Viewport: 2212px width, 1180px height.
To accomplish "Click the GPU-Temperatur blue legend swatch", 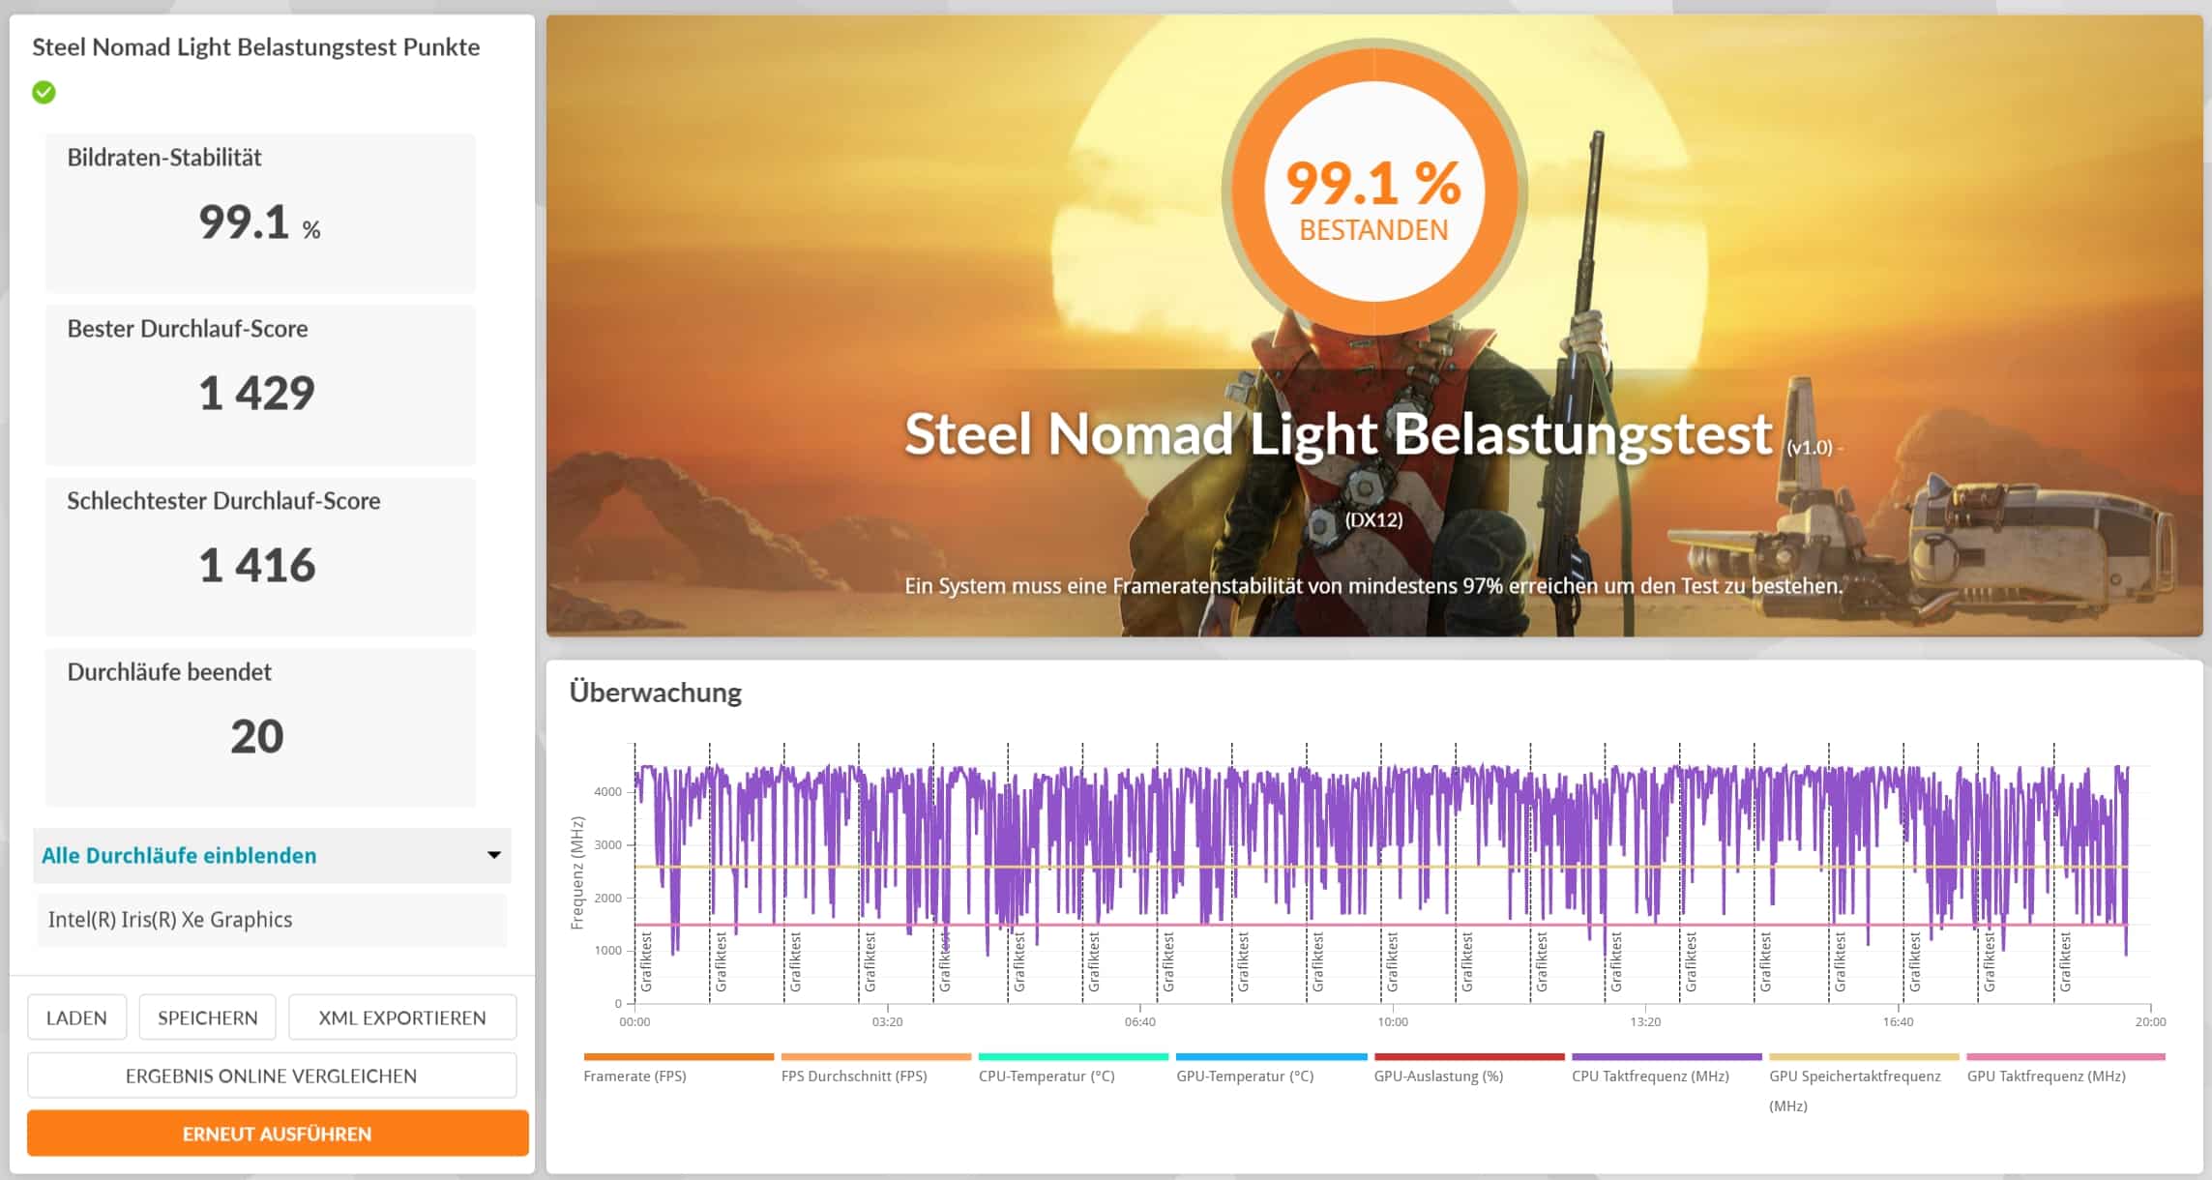I will pyautogui.click(x=1271, y=1057).
